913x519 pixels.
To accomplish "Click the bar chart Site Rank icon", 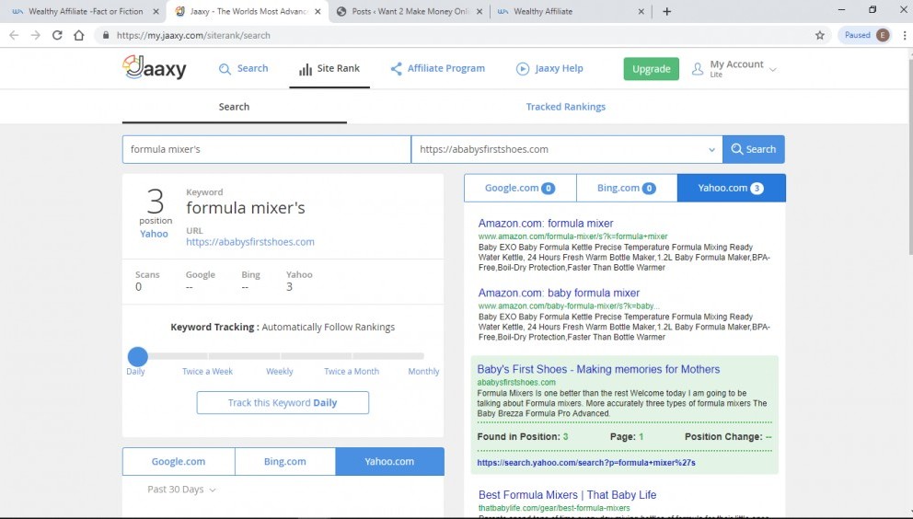I will point(306,69).
